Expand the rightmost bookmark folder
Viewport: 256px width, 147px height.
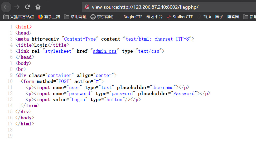click(x=249, y=17)
